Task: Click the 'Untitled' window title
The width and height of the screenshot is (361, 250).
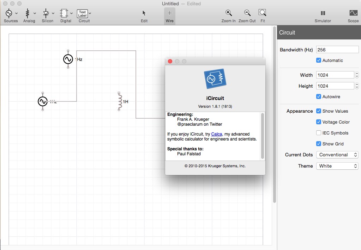Action: 170,4
